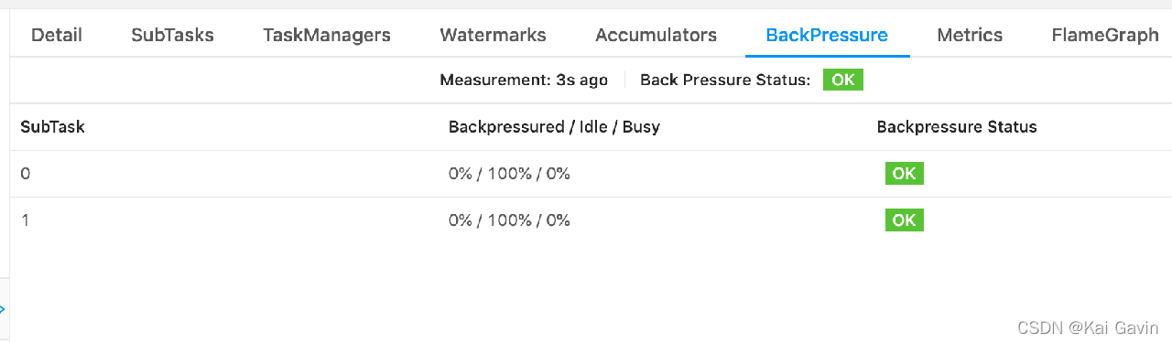Select the TaskManagers tab
The width and height of the screenshot is (1172, 343).
326,35
